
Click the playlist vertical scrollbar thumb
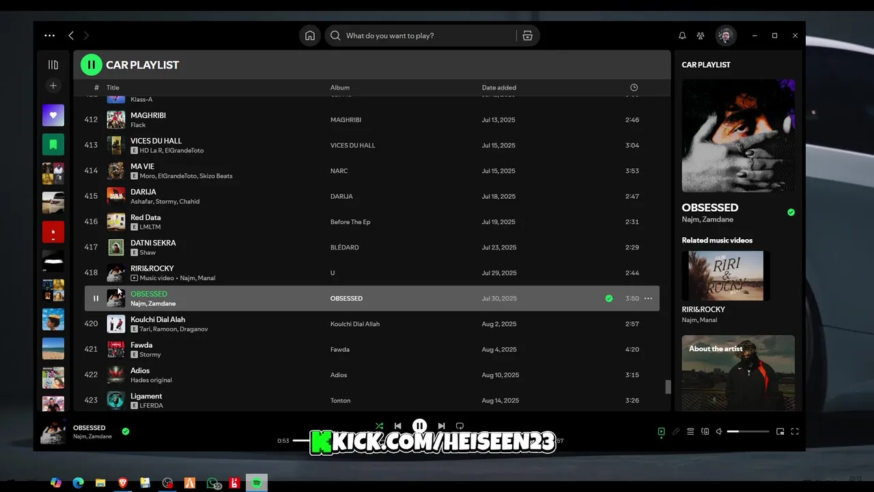(668, 387)
